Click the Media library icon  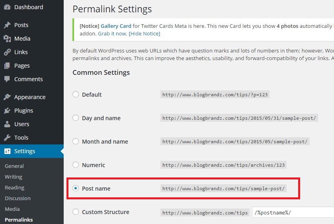pyautogui.click(x=7, y=39)
